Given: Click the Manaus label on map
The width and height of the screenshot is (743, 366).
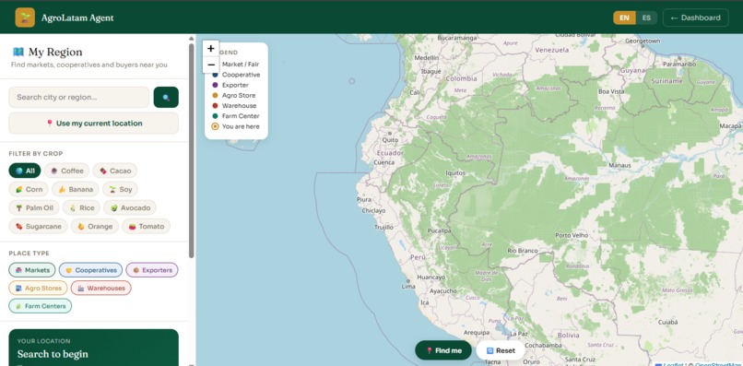Looking at the screenshot, I should click(619, 165).
